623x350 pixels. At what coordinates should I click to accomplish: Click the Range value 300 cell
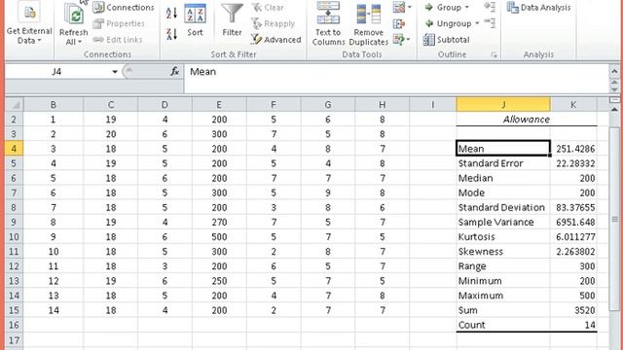click(x=573, y=266)
